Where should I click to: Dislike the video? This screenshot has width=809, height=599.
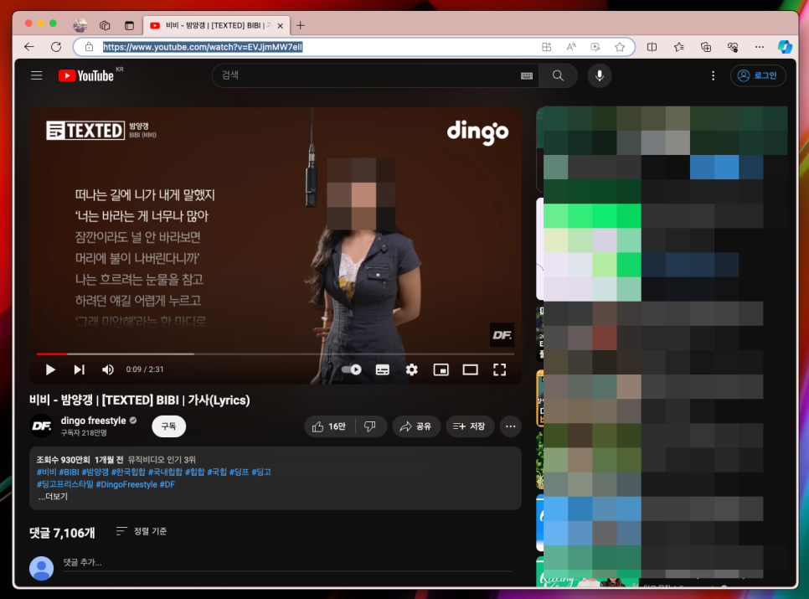point(370,426)
